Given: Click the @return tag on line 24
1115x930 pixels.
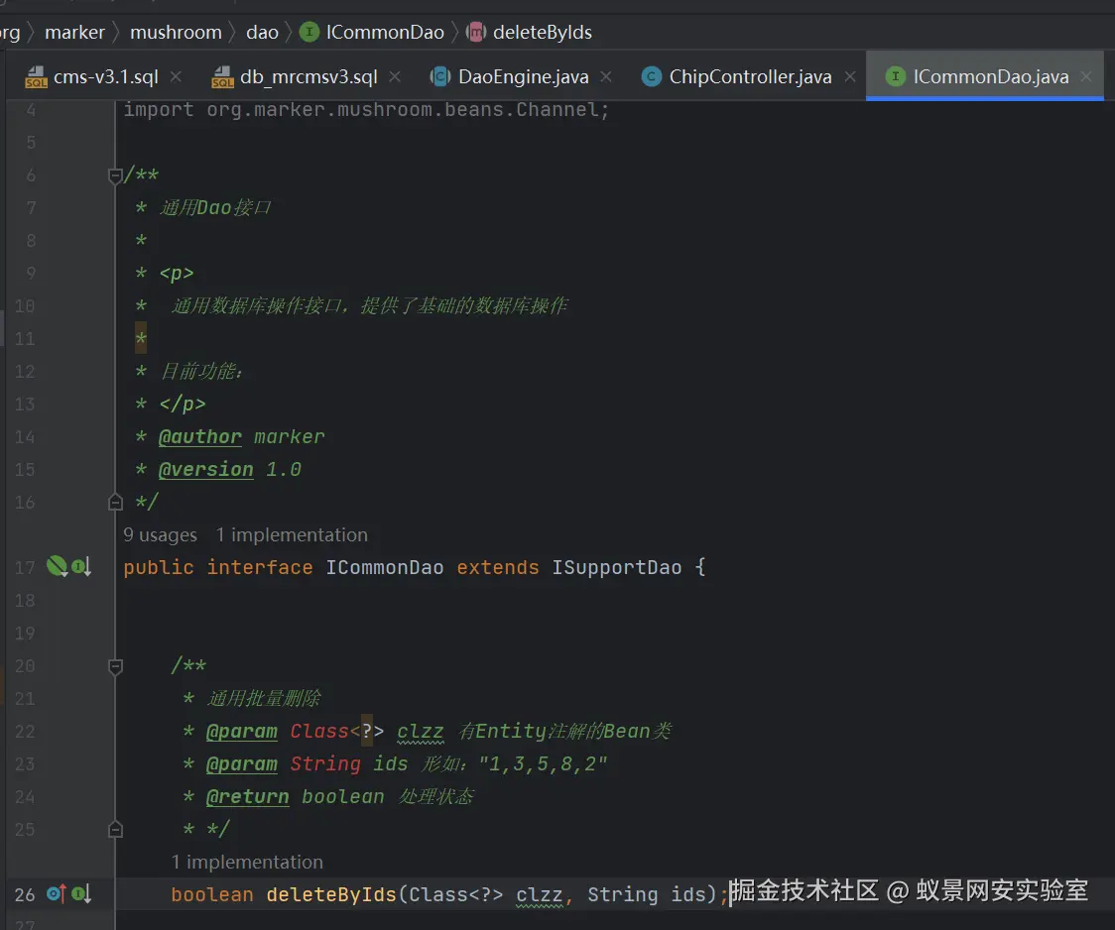Looking at the screenshot, I should (x=247, y=796).
